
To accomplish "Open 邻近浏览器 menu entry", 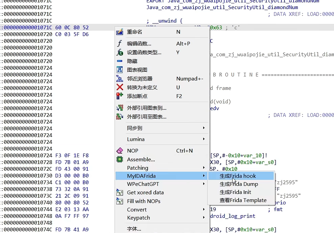I will [162, 78].
